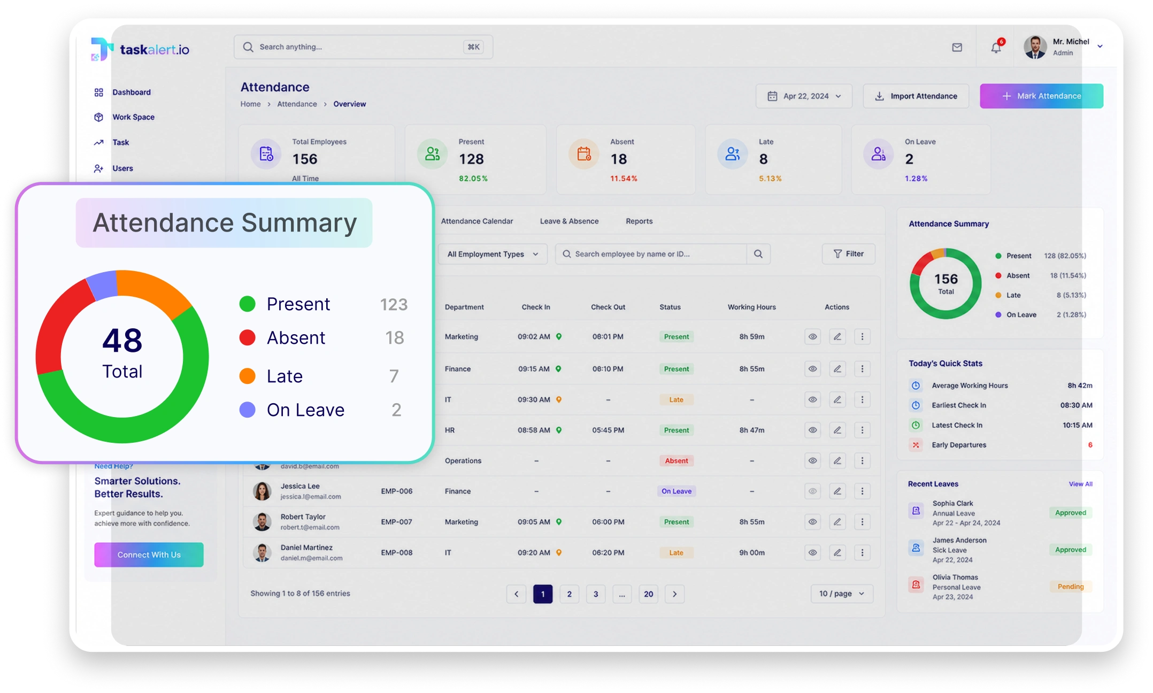Viewport: 1153px width, 693px height.
Task: Click the Attendance breadcrumb link
Action: coord(297,104)
